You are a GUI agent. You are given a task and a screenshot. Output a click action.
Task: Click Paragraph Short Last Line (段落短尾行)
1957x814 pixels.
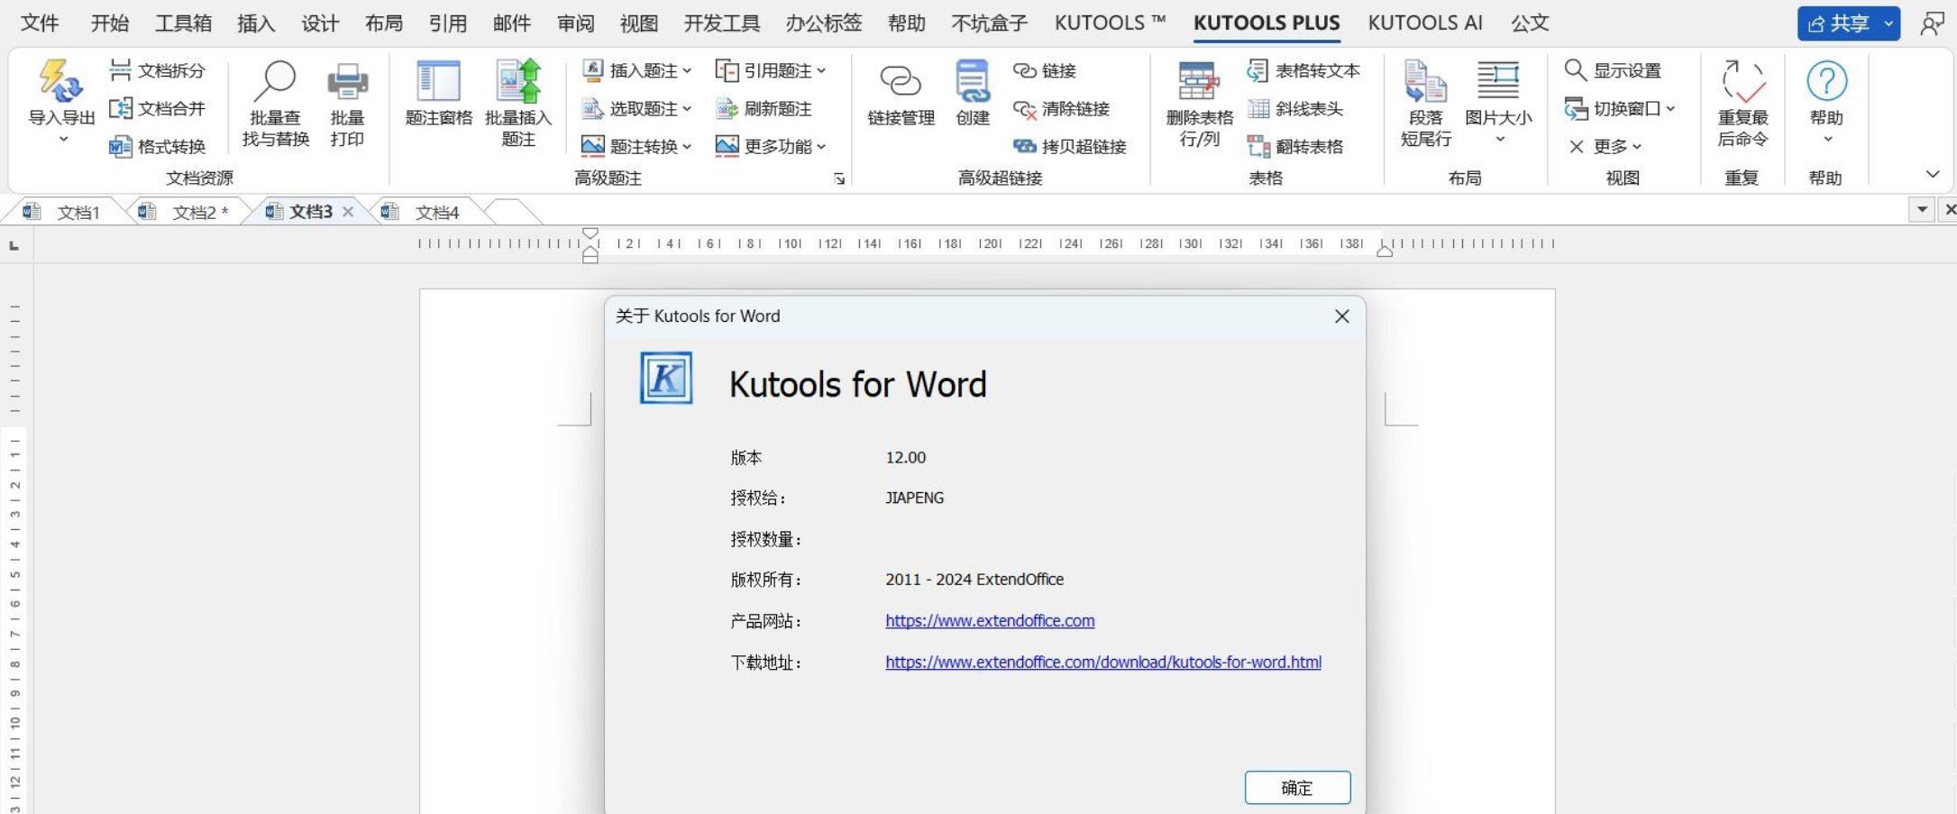[x=1426, y=103]
